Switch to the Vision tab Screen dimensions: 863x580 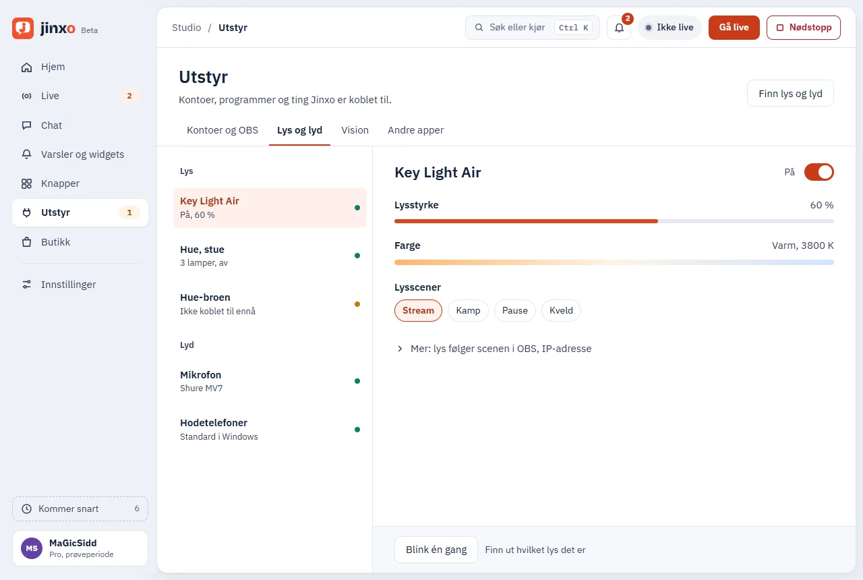(355, 130)
